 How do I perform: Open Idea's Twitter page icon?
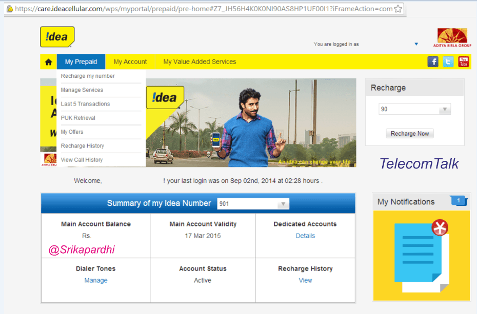[x=448, y=61]
